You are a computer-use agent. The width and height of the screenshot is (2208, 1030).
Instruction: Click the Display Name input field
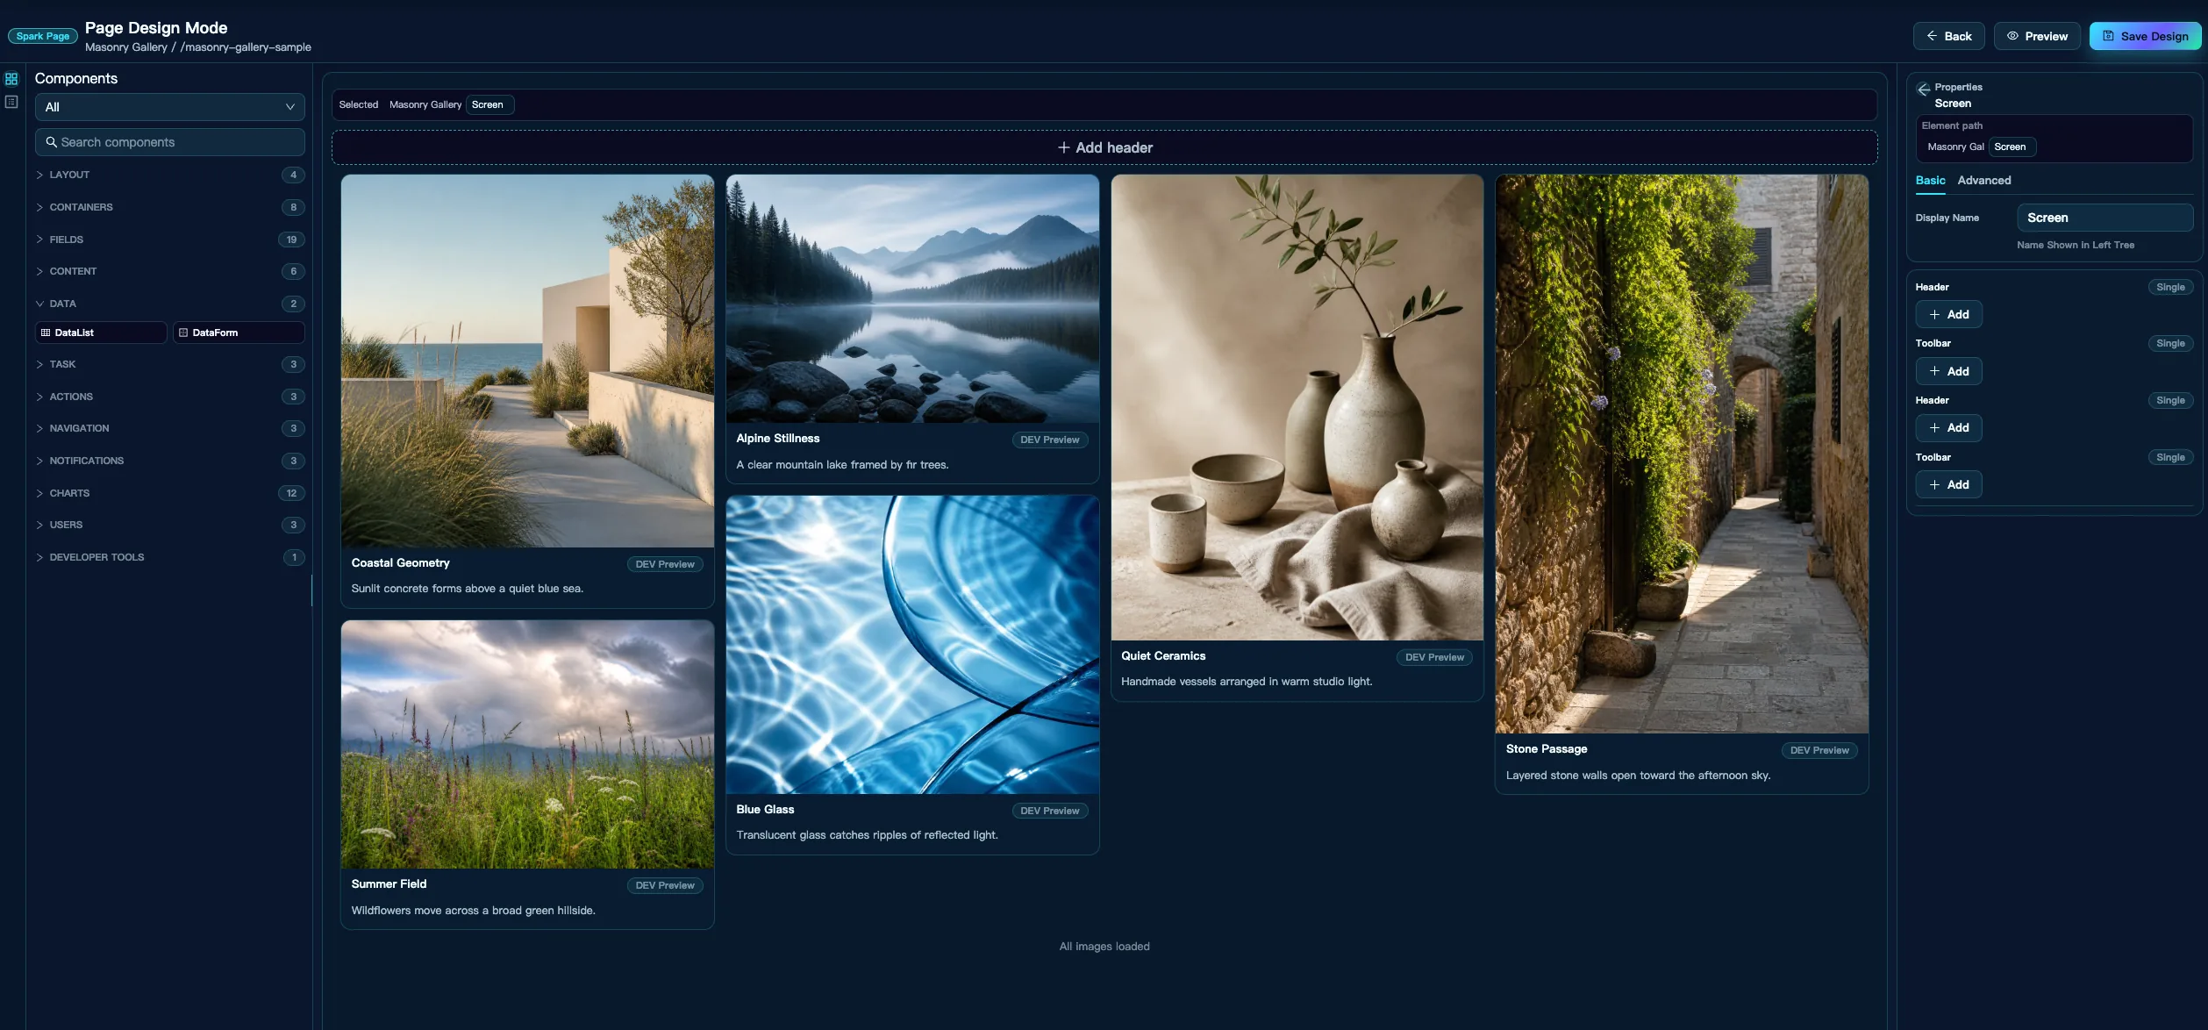pyautogui.click(x=2104, y=218)
